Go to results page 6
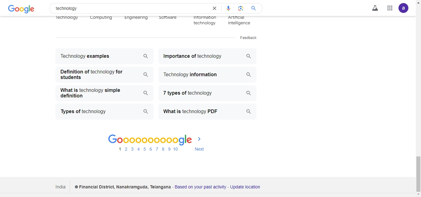 click(x=151, y=149)
